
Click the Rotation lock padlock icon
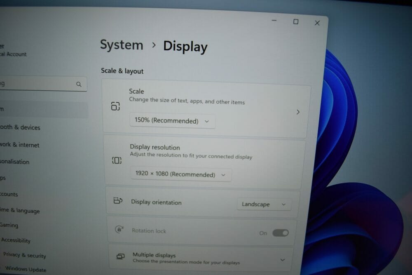[119, 229]
